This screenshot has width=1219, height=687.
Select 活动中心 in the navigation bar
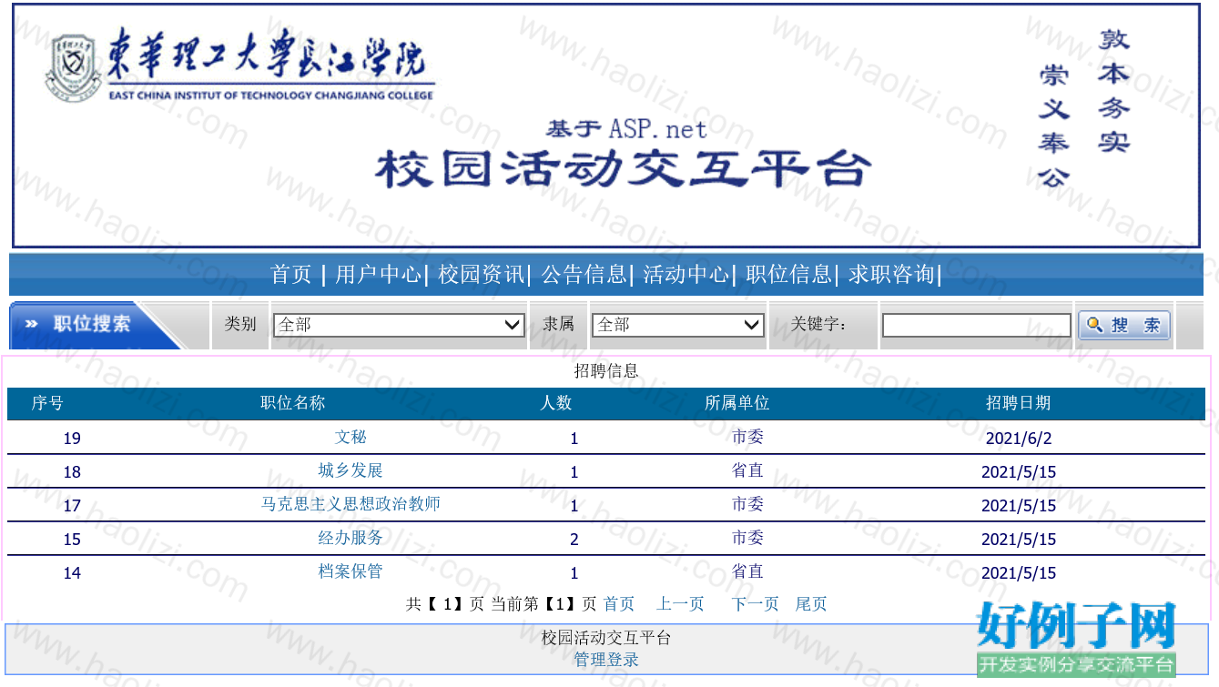click(686, 274)
